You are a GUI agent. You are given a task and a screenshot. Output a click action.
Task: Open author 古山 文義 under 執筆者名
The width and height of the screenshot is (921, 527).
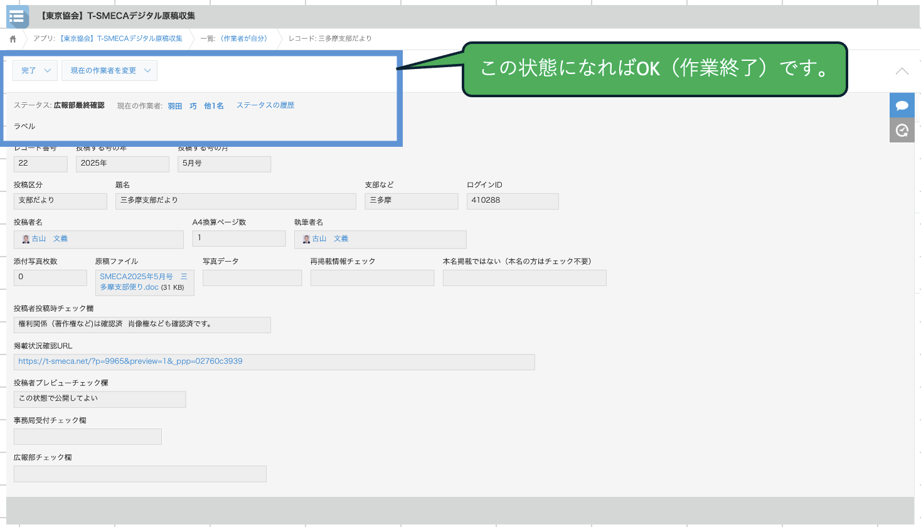[330, 239]
